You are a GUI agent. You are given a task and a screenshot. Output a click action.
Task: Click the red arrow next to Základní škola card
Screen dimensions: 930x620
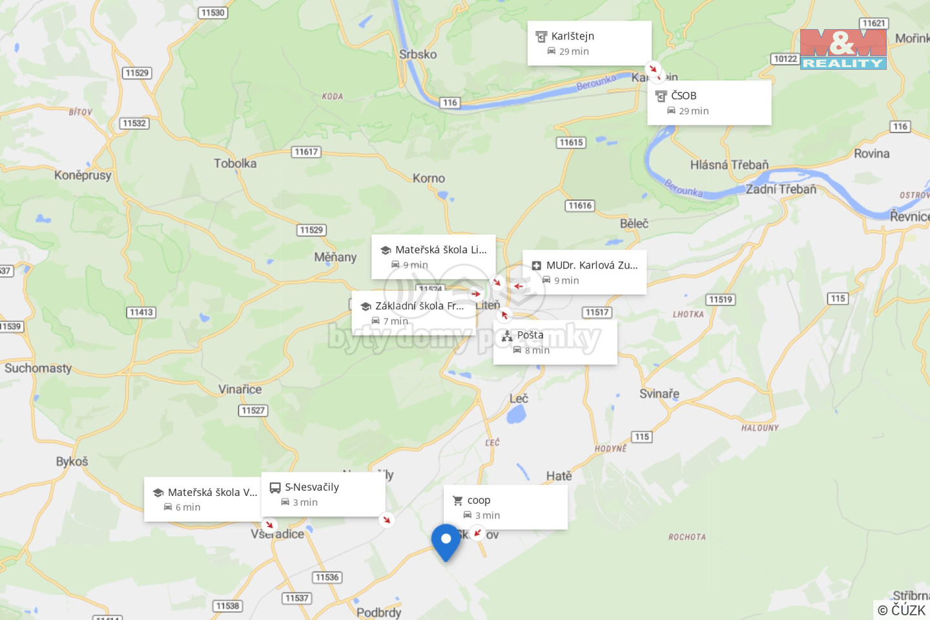coord(476,294)
